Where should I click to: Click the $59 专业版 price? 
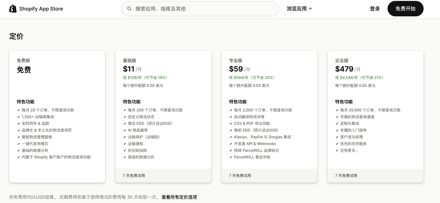(236, 68)
